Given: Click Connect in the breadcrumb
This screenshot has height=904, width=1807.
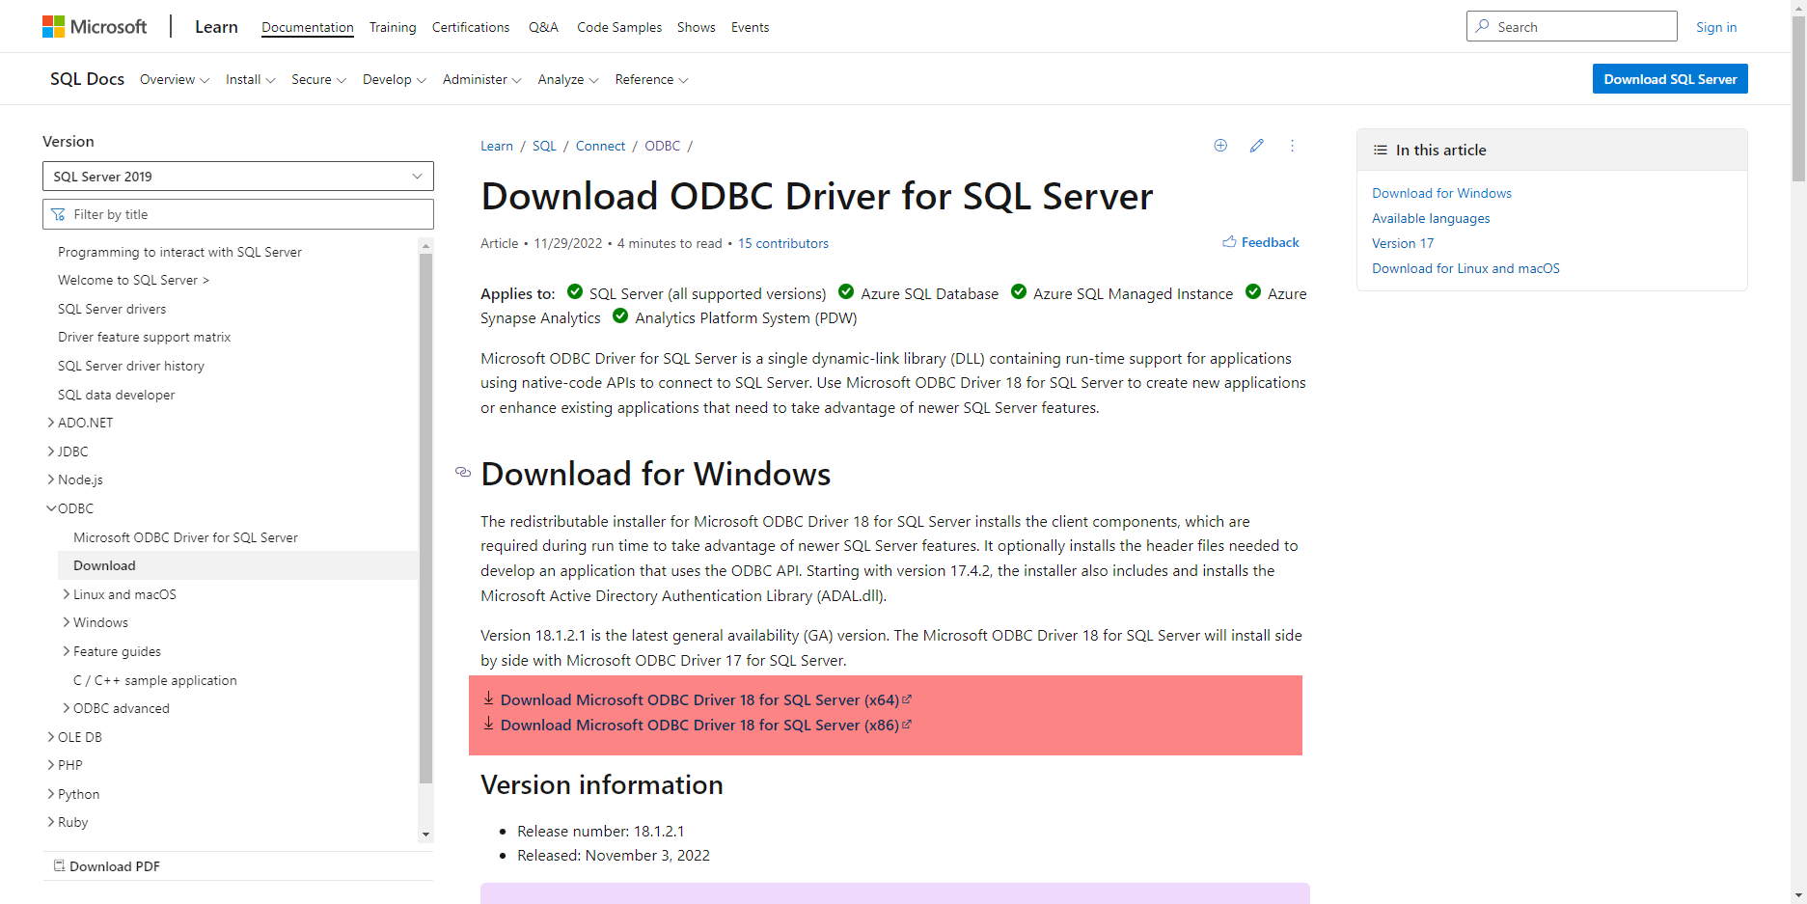Looking at the screenshot, I should tap(601, 146).
